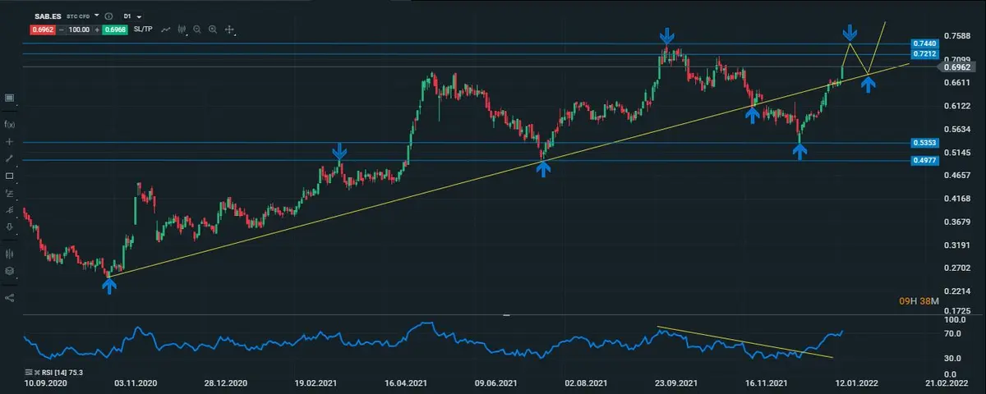
Task: Expand the D1 timeframe dropdown
Action: (131, 16)
